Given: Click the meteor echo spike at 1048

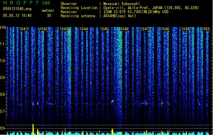Looking at the screenshot, I should point(162,103).
